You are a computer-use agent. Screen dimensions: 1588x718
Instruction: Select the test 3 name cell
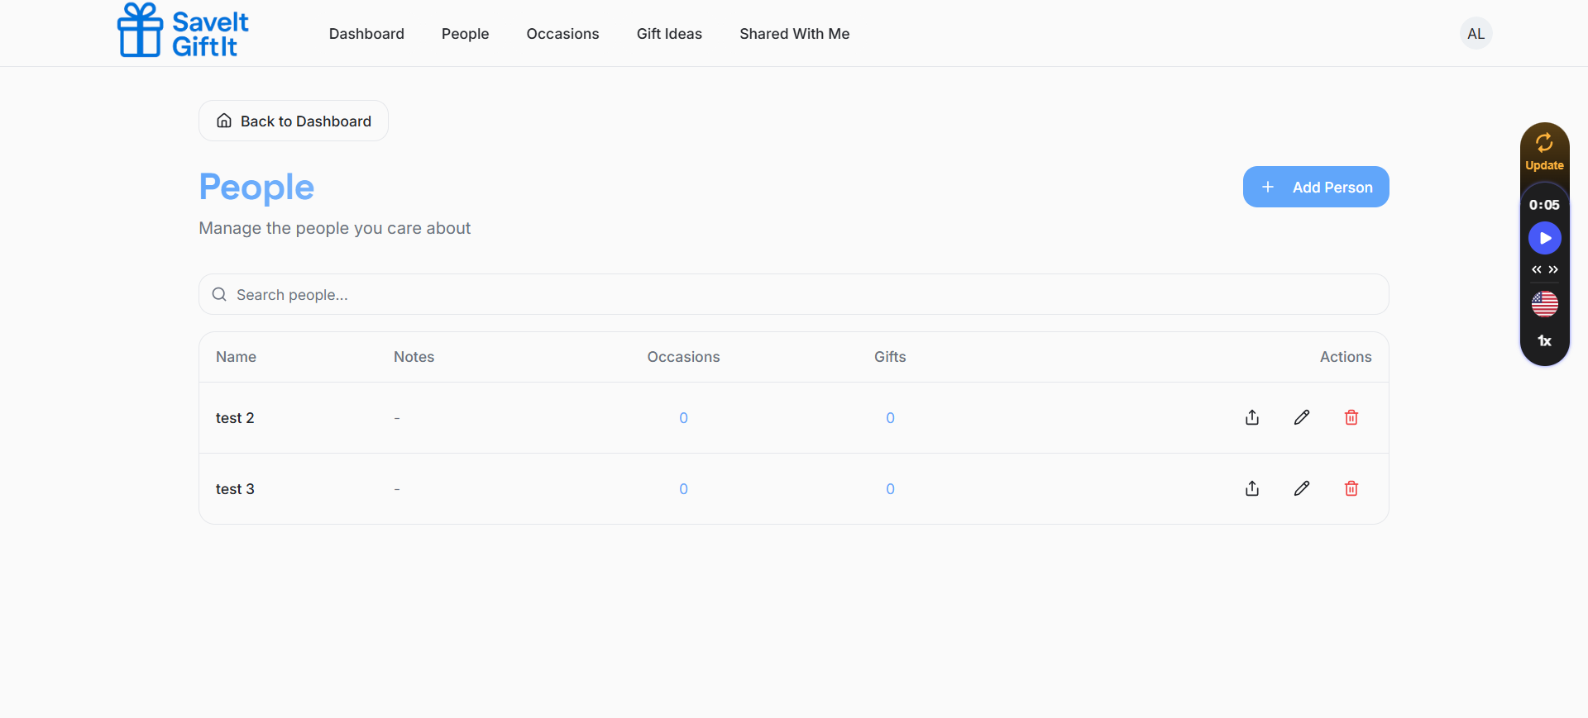click(235, 489)
